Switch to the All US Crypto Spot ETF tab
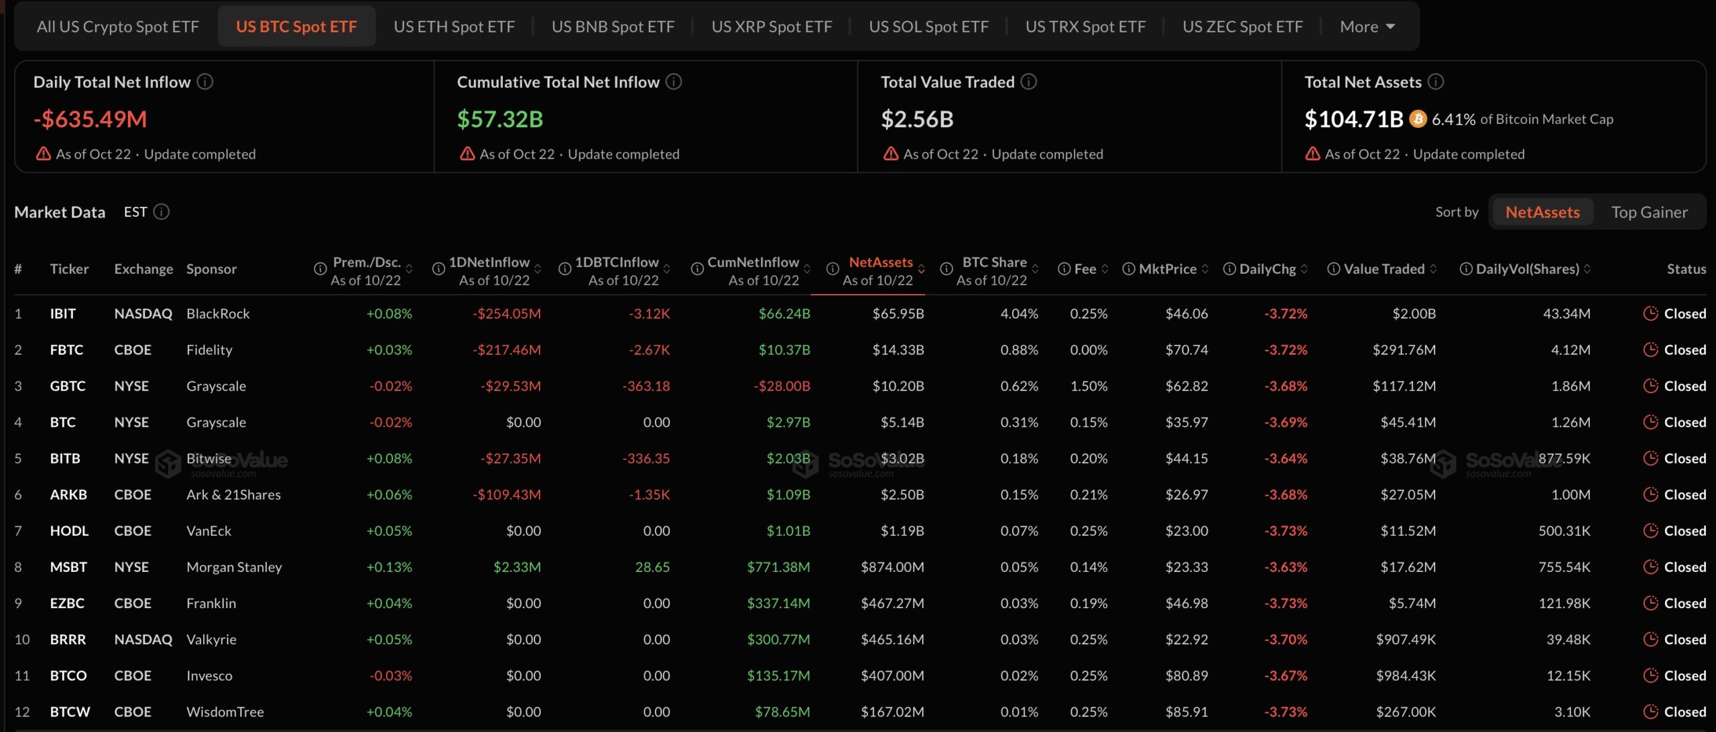Image resolution: width=1716 pixels, height=732 pixels. 118,27
